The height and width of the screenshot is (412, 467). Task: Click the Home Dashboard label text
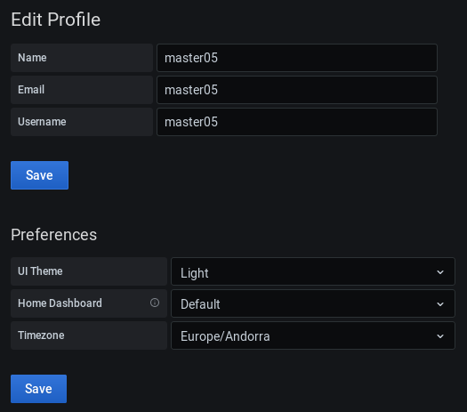click(60, 303)
